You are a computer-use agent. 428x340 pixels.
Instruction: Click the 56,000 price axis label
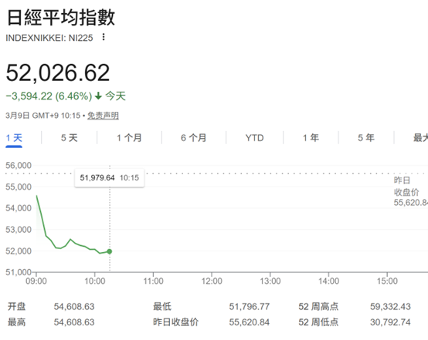19,165
